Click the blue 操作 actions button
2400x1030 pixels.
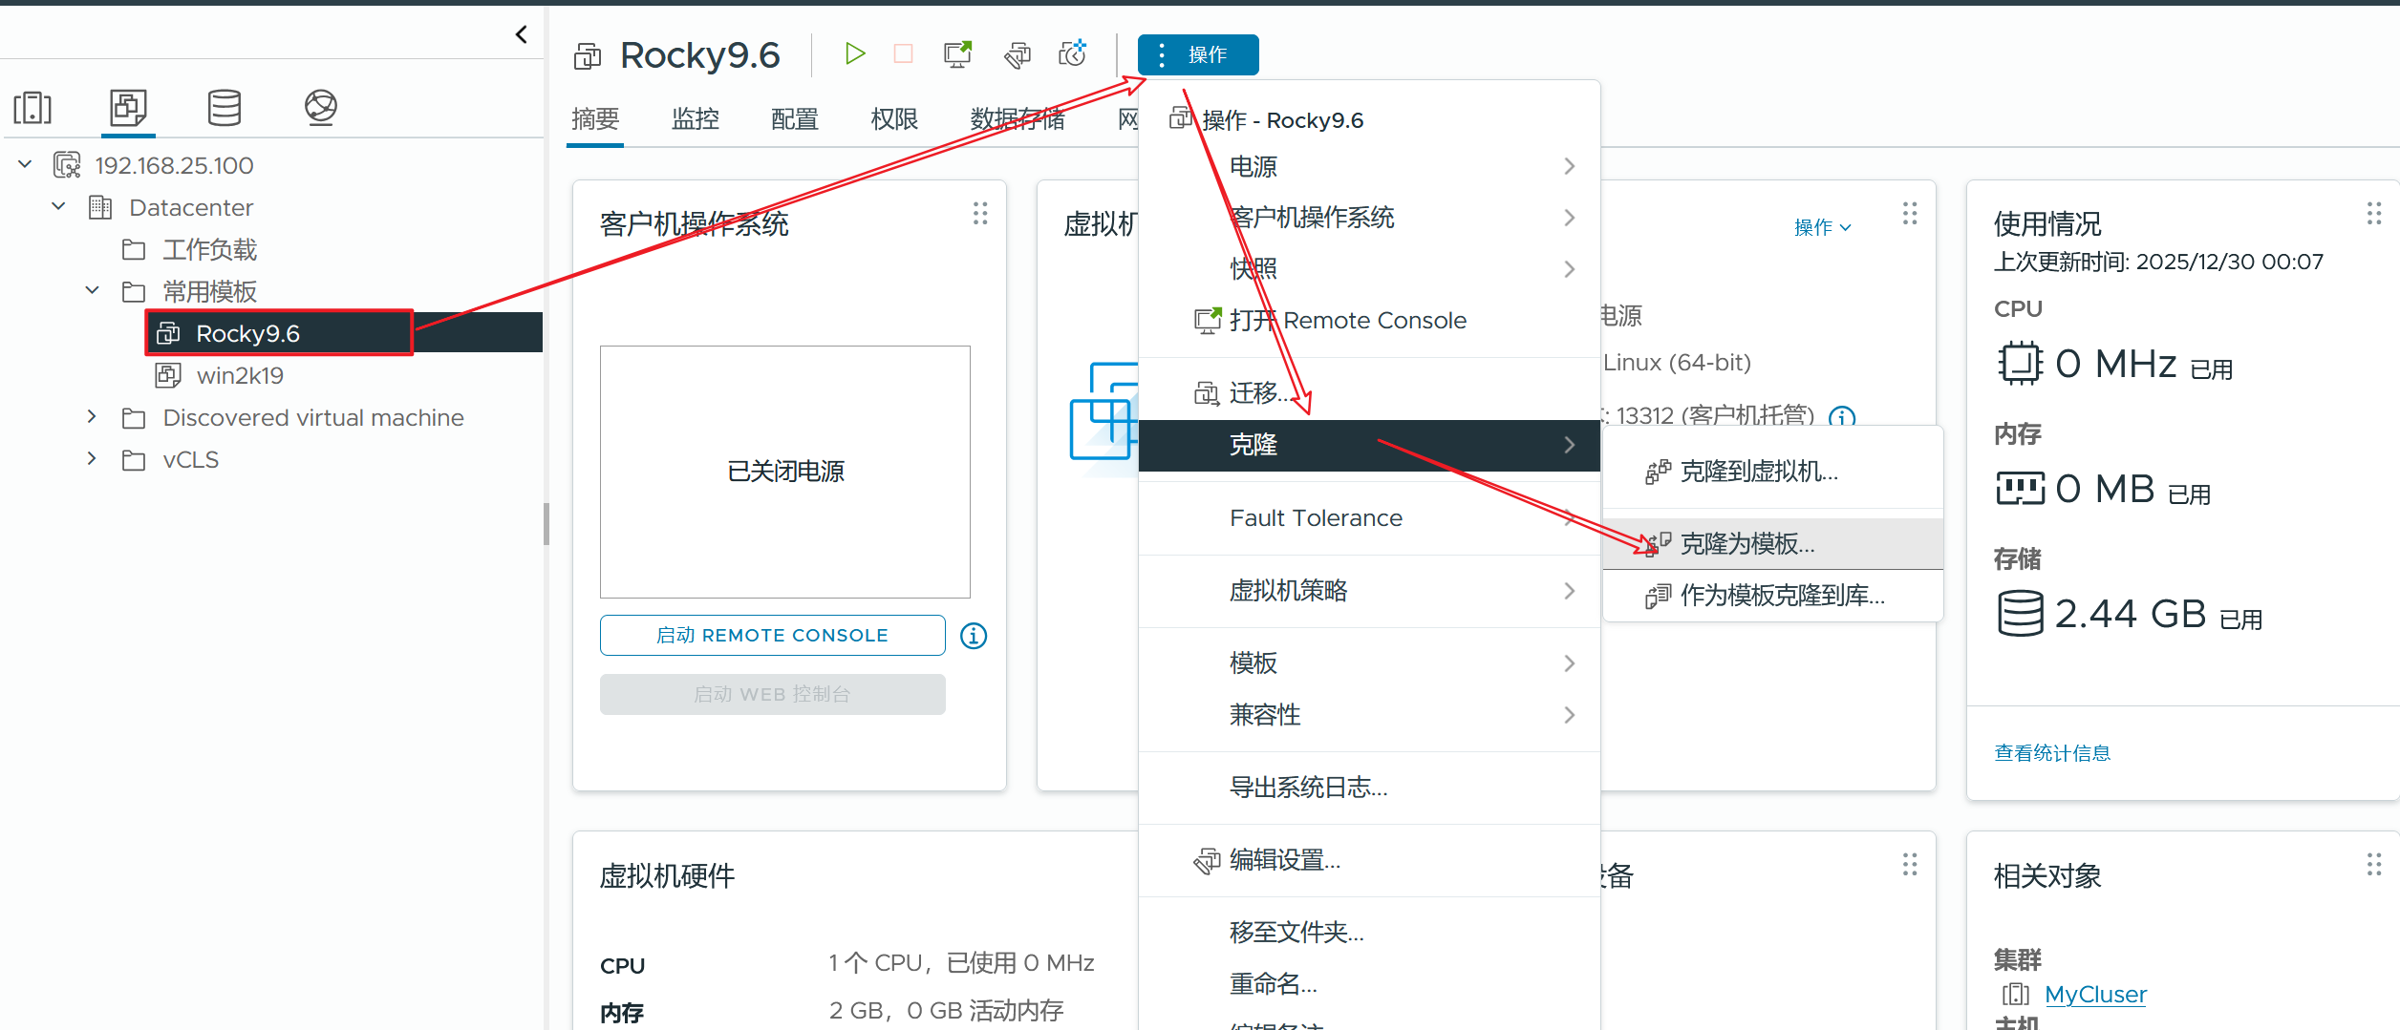click(x=1198, y=54)
